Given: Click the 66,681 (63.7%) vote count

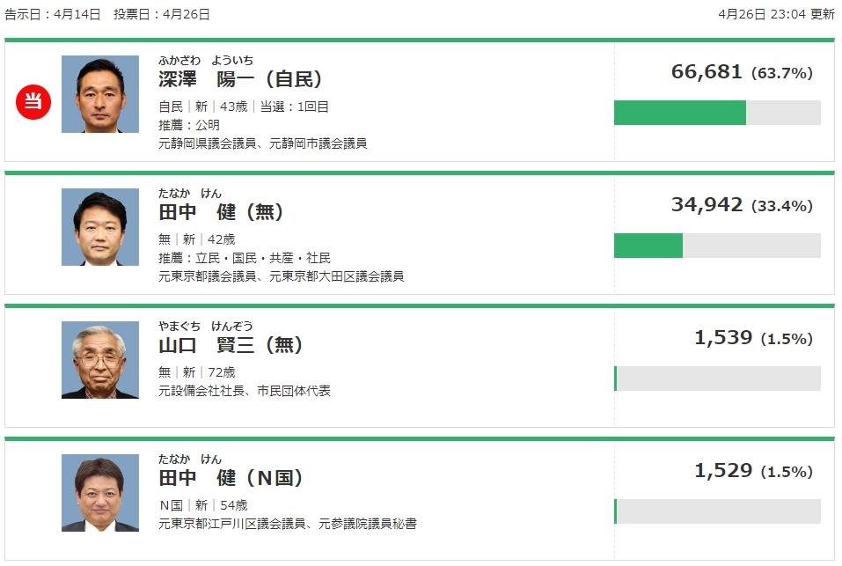Looking at the screenshot, I should click(742, 72).
